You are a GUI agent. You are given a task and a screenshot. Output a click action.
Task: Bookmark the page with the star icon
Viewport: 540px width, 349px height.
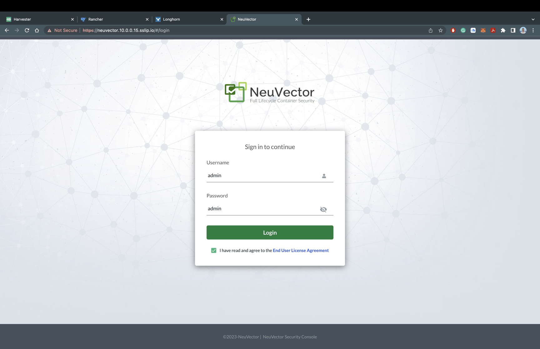441,30
